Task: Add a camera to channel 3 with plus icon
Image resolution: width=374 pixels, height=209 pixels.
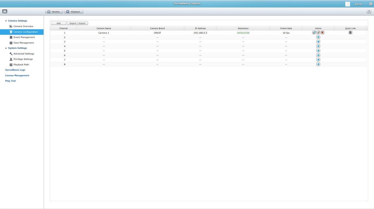Action: (x=318, y=41)
